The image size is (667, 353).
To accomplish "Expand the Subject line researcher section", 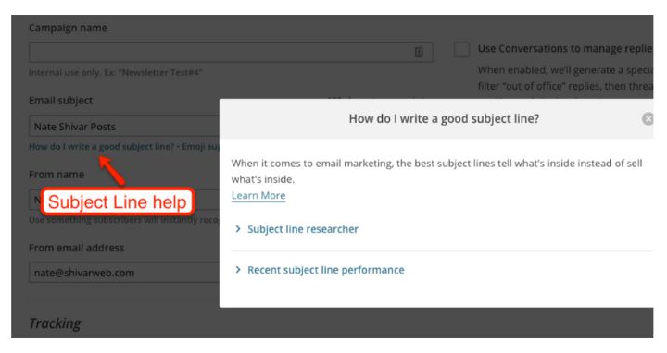I will (303, 229).
